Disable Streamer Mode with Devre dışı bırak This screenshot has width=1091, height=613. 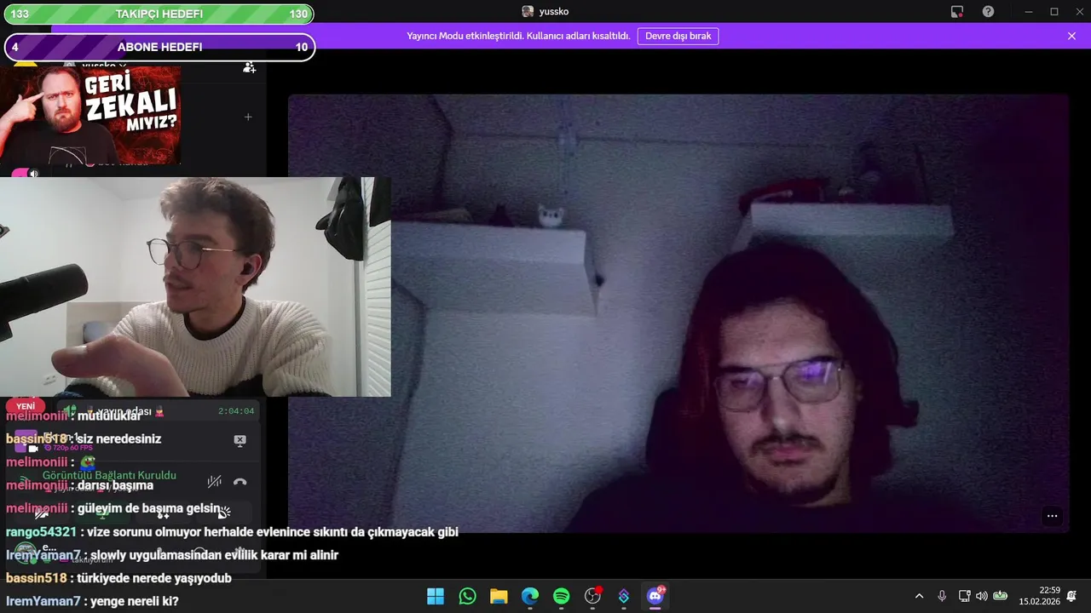(x=678, y=36)
